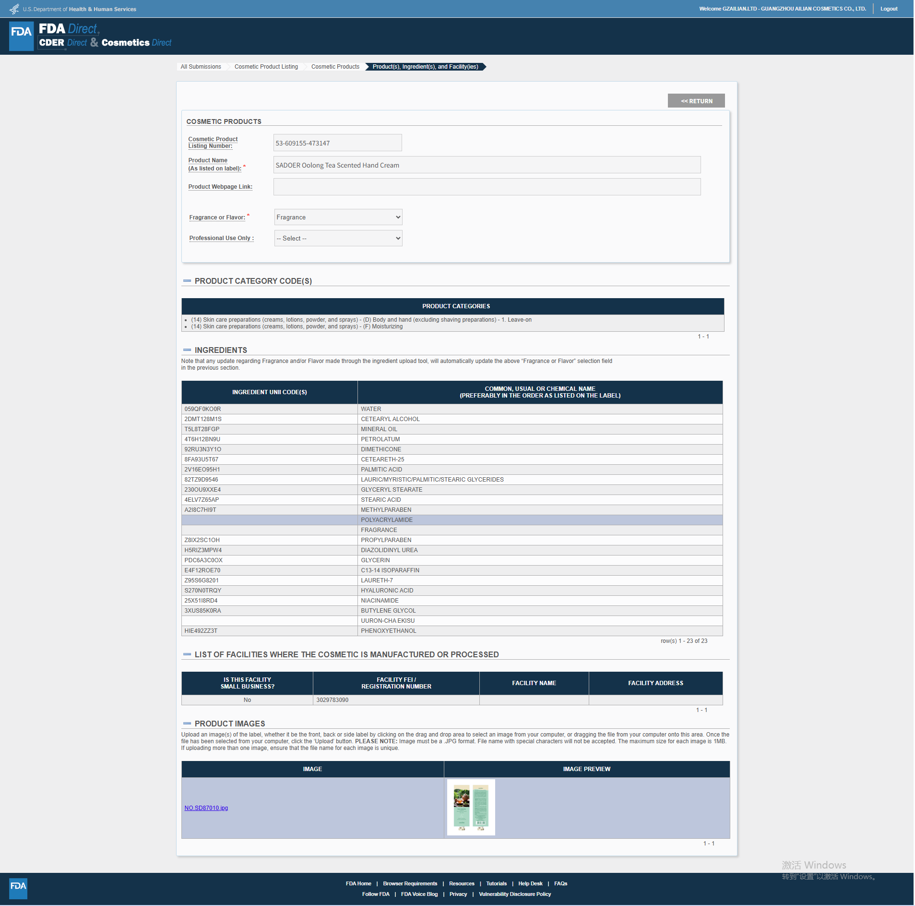Collapse the List of Facilities section
This screenshot has height=906, width=915.
tap(187, 654)
